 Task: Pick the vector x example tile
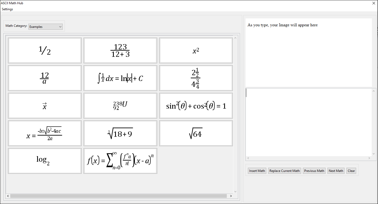click(x=45, y=106)
